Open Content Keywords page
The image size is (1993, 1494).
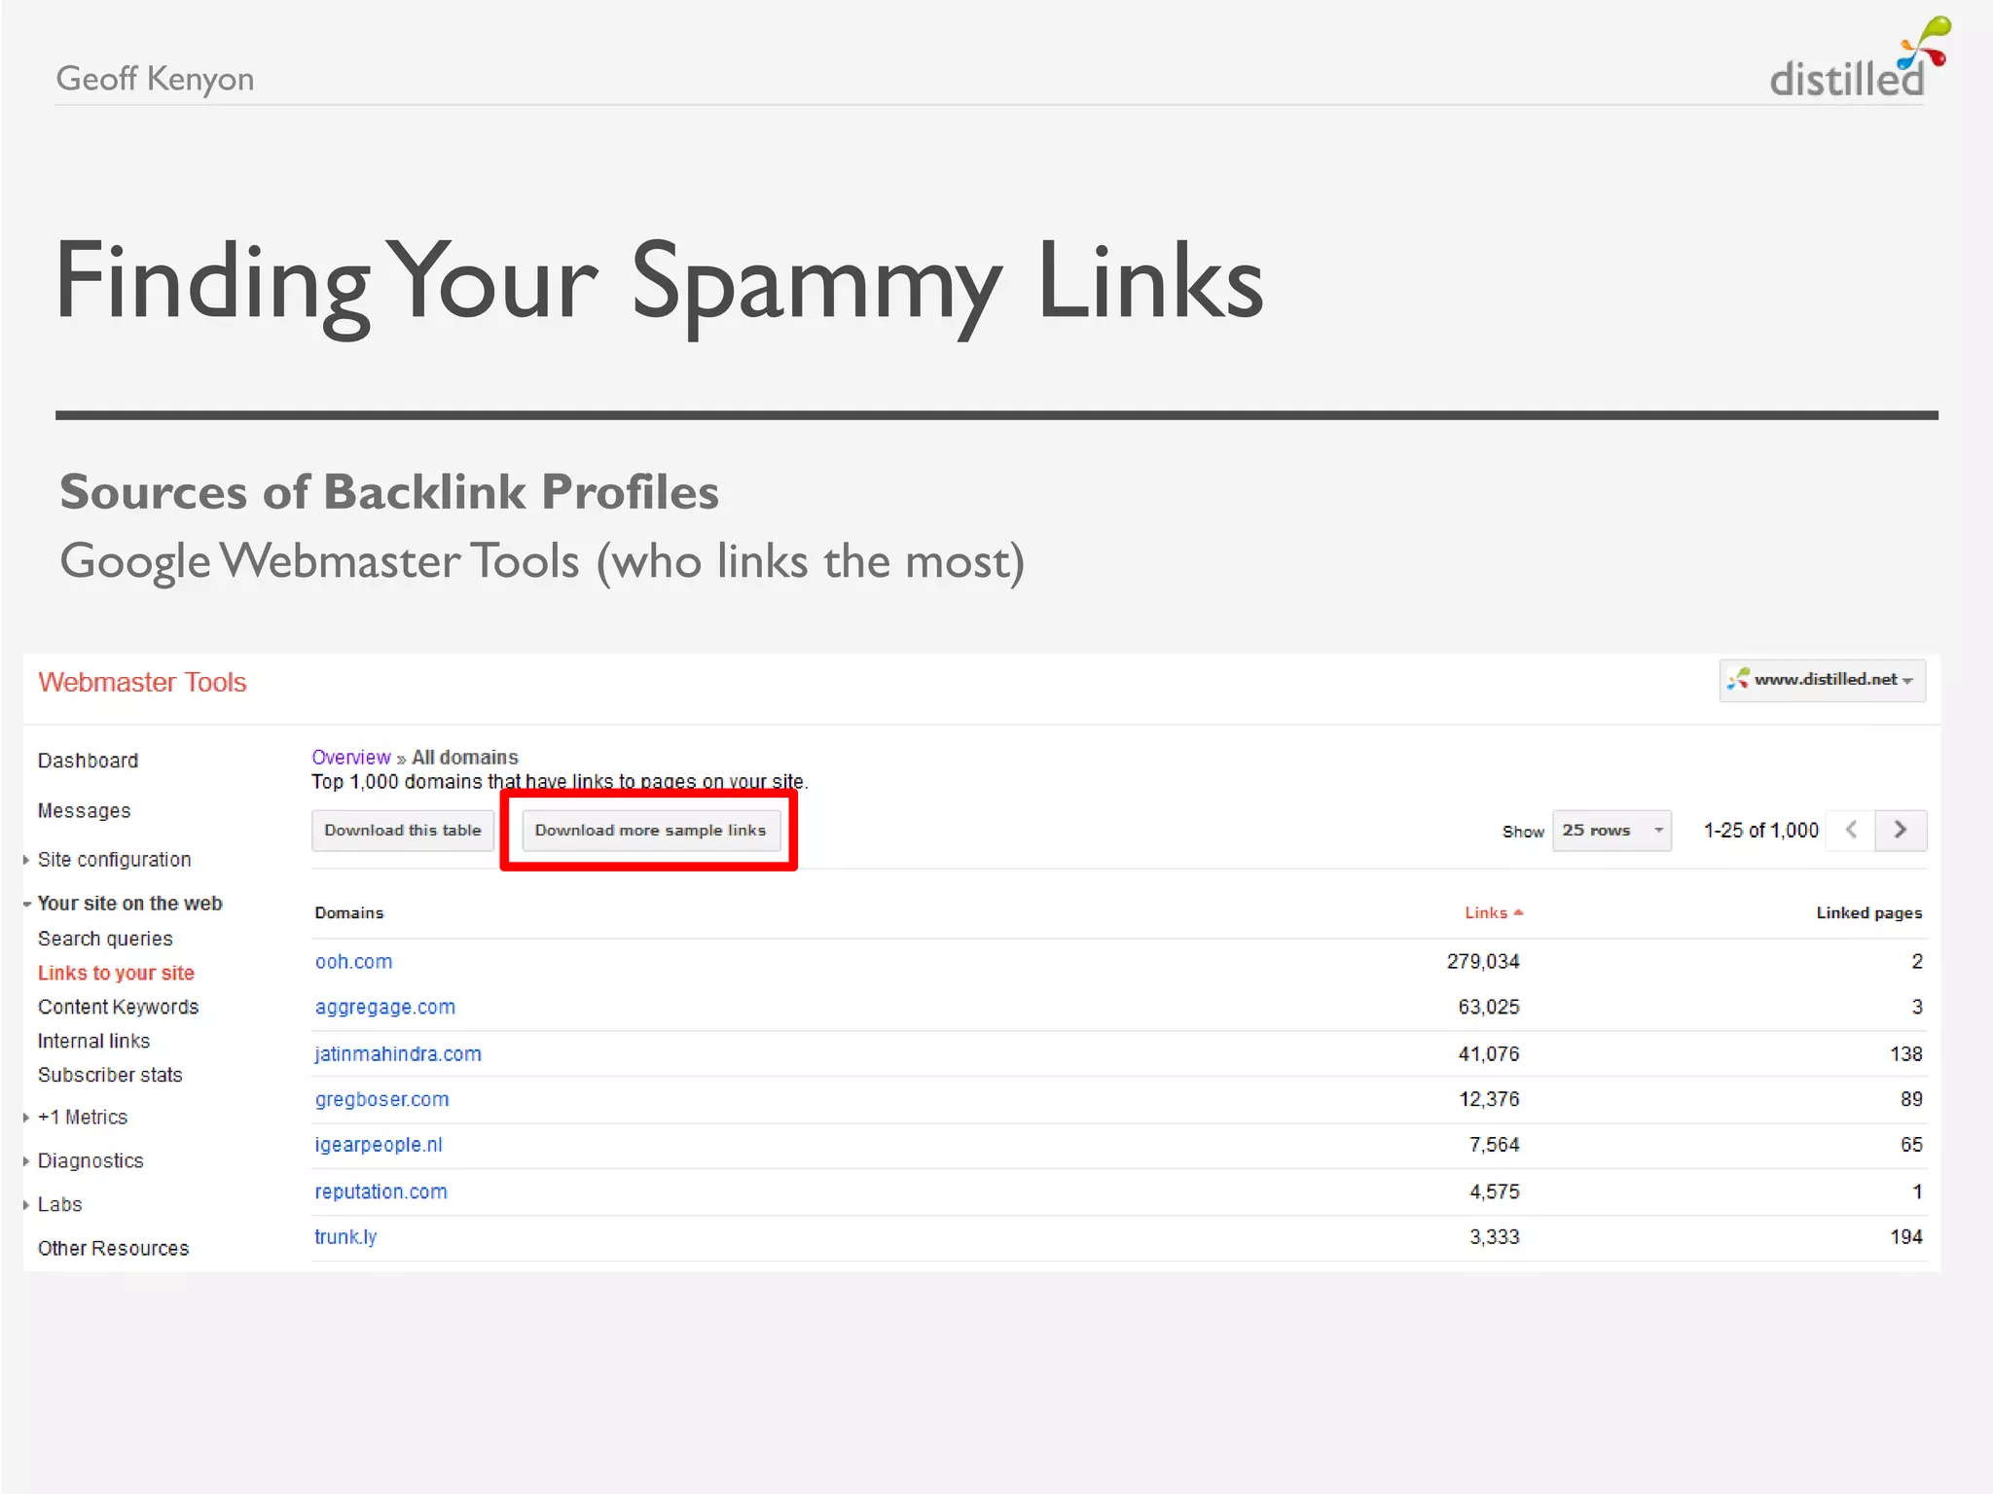coord(118,1007)
